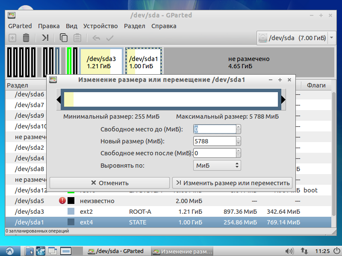This screenshot has height=256, width=342.
Task: Click the show desktop taskbar icon
Action: click(52, 251)
